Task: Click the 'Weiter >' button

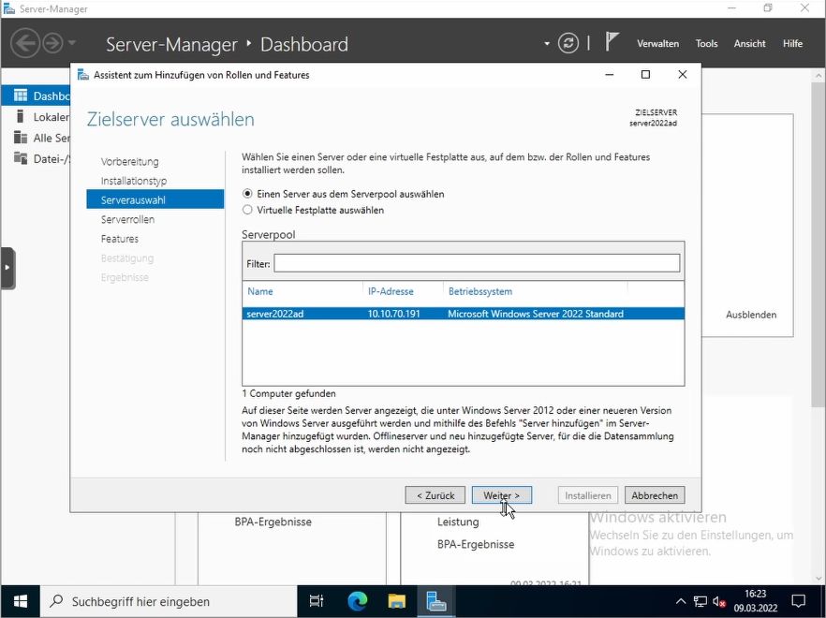Action: click(x=502, y=495)
